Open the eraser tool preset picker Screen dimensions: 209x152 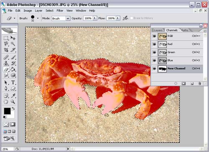tap(15, 18)
